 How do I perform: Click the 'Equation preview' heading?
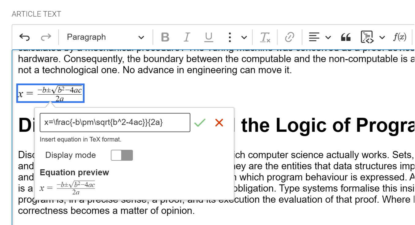tap(74, 172)
